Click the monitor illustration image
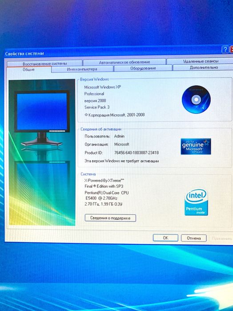Screen dimensions: 233x311 pos(42,152)
